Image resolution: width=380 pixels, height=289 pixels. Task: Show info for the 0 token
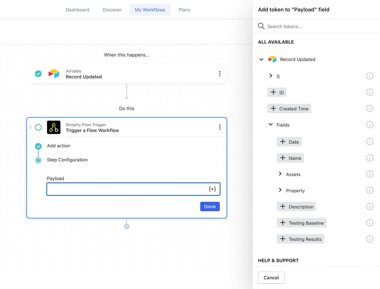point(369,76)
